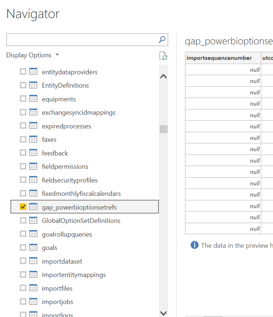273x317 pixels.
Task: Click table icon next to fieldpermissions
Action: [x=33, y=166]
